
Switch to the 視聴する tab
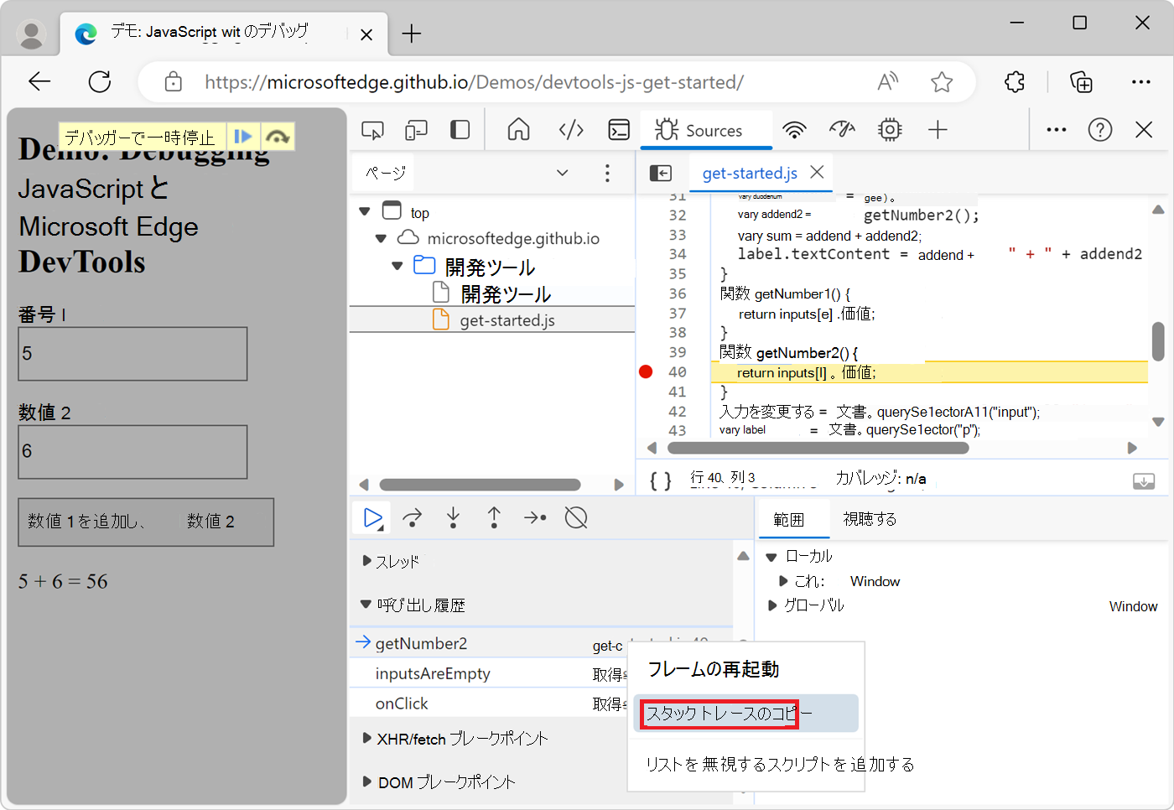pos(870,519)
